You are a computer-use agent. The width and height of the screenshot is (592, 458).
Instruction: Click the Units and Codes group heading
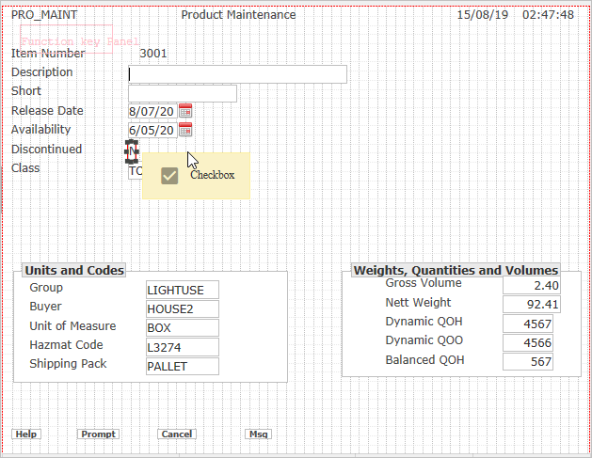click(74, 270)
